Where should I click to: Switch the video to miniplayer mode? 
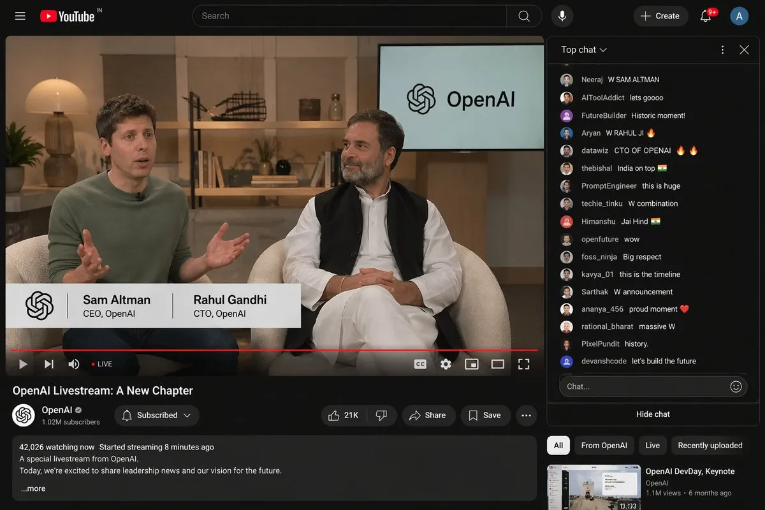pos(472,363)
